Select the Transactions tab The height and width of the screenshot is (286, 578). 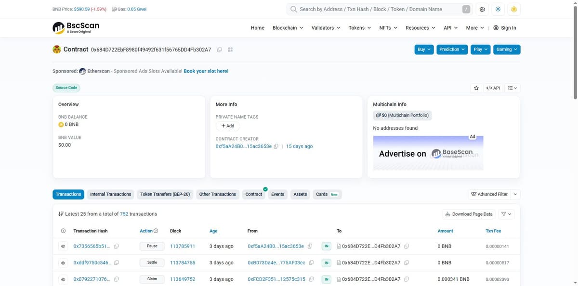pos(68,194)
